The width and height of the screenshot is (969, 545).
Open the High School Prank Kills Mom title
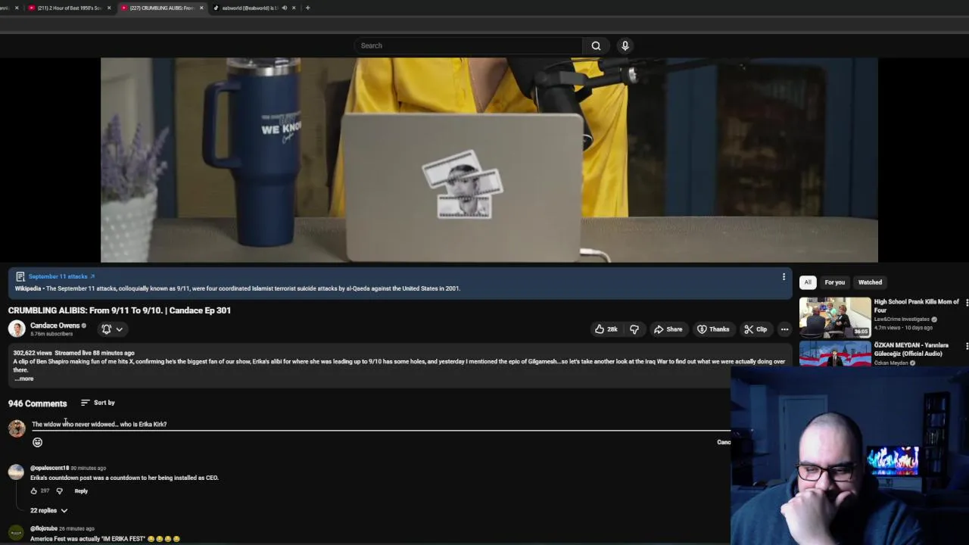click(916, 306)
